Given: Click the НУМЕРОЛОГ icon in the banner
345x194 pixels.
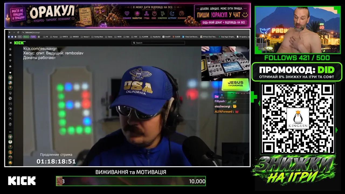Looking at the screenshot, I should (x=163, y=14).
